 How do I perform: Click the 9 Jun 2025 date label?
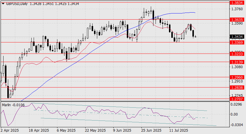[x=122, y=130]
